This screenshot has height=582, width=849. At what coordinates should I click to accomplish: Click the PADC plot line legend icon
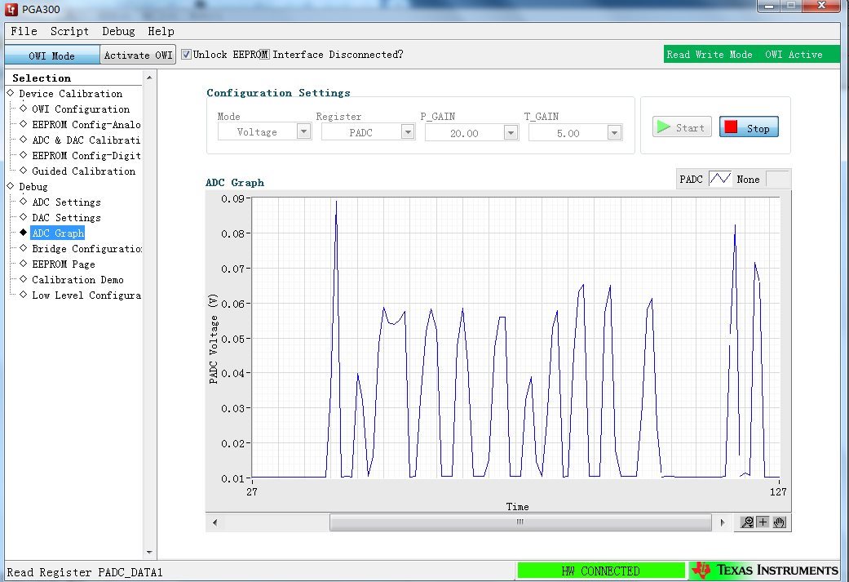point(720,179)
